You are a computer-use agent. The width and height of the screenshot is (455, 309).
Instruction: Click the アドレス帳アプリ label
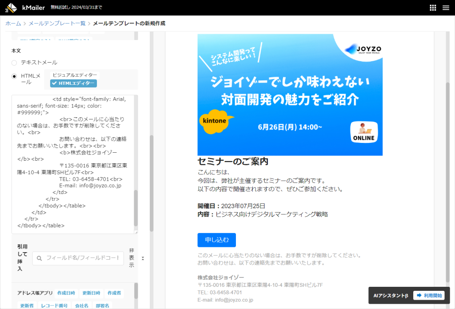35,293
